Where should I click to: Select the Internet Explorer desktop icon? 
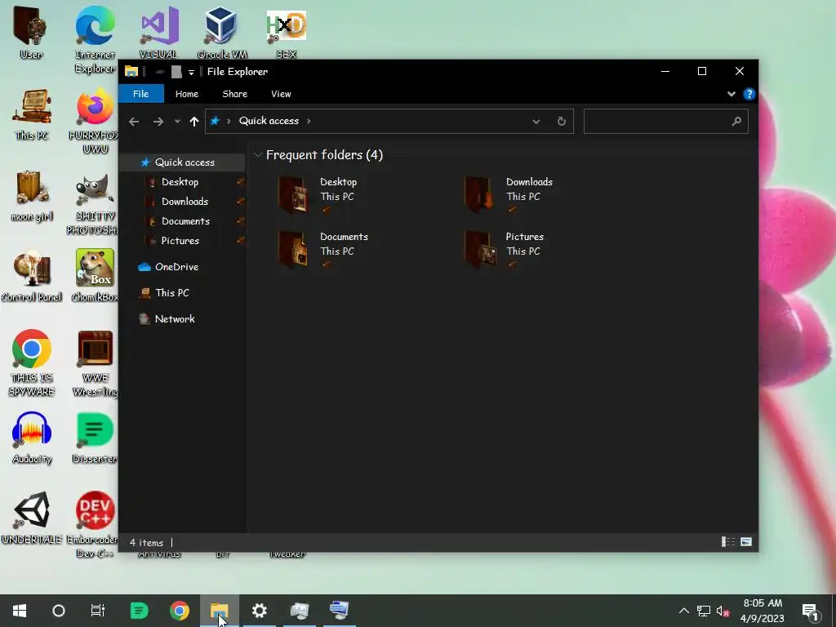[95, 41]
